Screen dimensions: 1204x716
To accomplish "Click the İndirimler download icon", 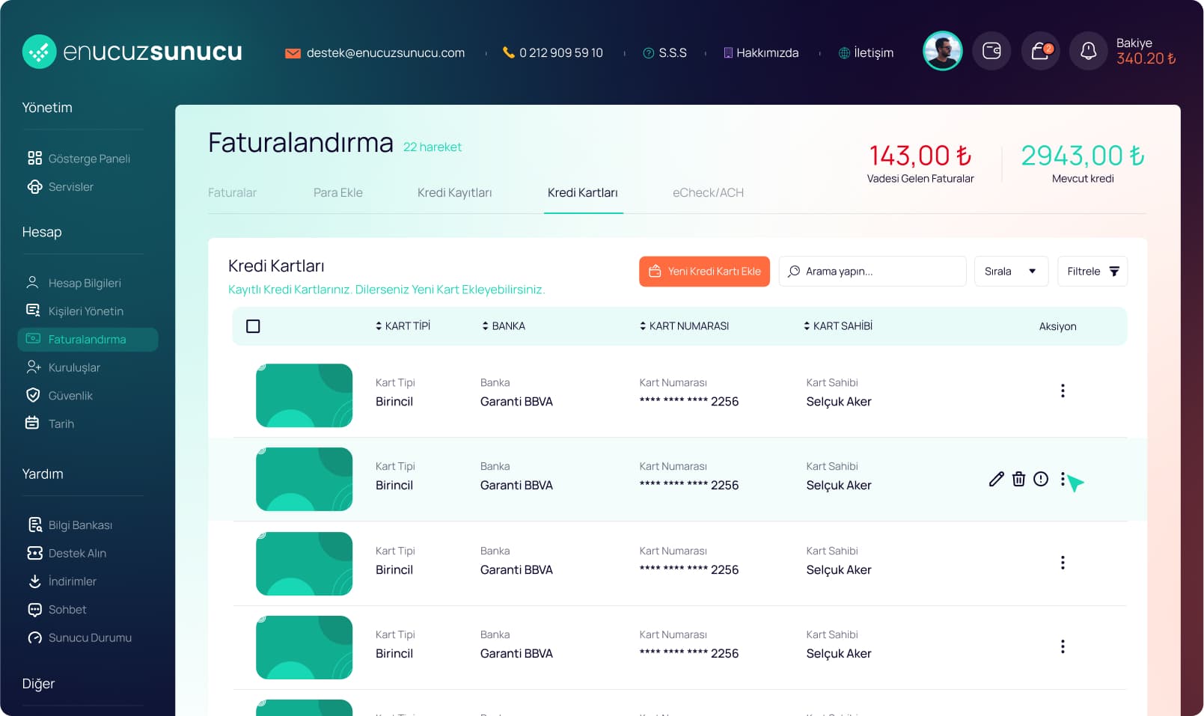I will point(34,581).
